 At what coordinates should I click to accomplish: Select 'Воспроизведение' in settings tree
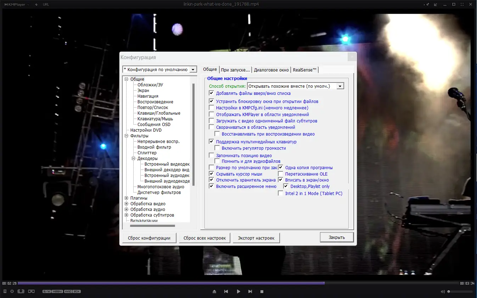coord(155,102)
